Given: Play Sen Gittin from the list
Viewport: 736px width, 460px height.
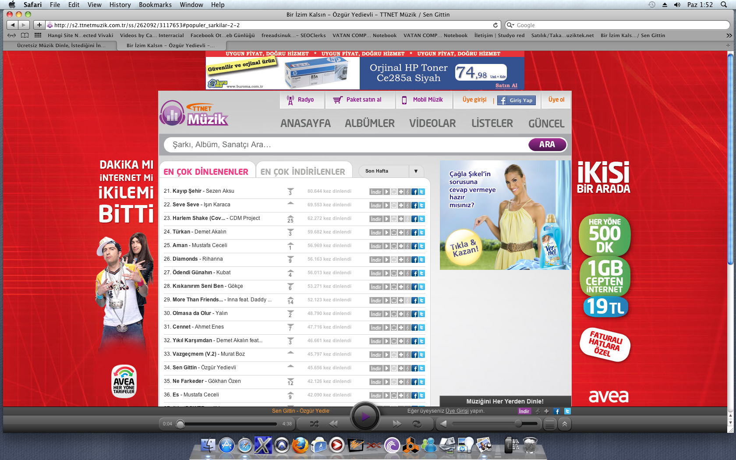Looking at the screenshot, I should coord(386,368).
